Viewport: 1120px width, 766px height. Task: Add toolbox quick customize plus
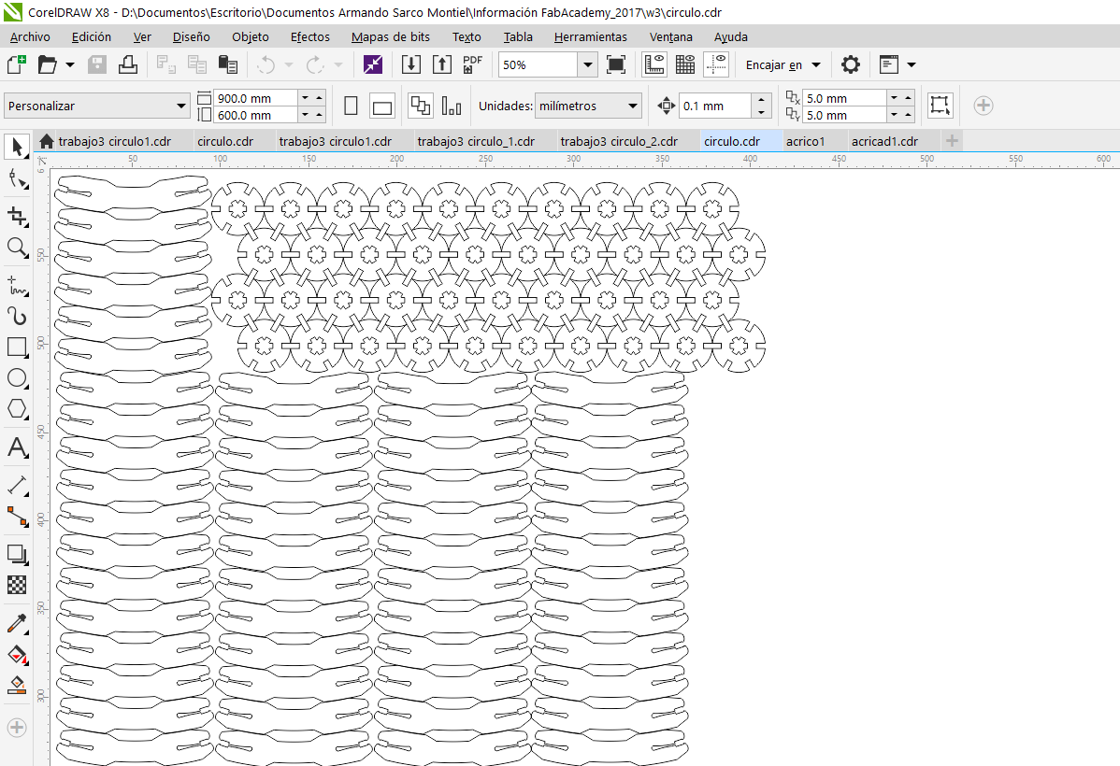coord(17,728)
